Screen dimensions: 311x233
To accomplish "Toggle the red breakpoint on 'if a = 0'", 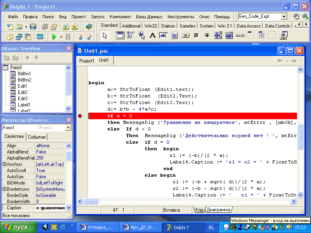I will (80, 116).
